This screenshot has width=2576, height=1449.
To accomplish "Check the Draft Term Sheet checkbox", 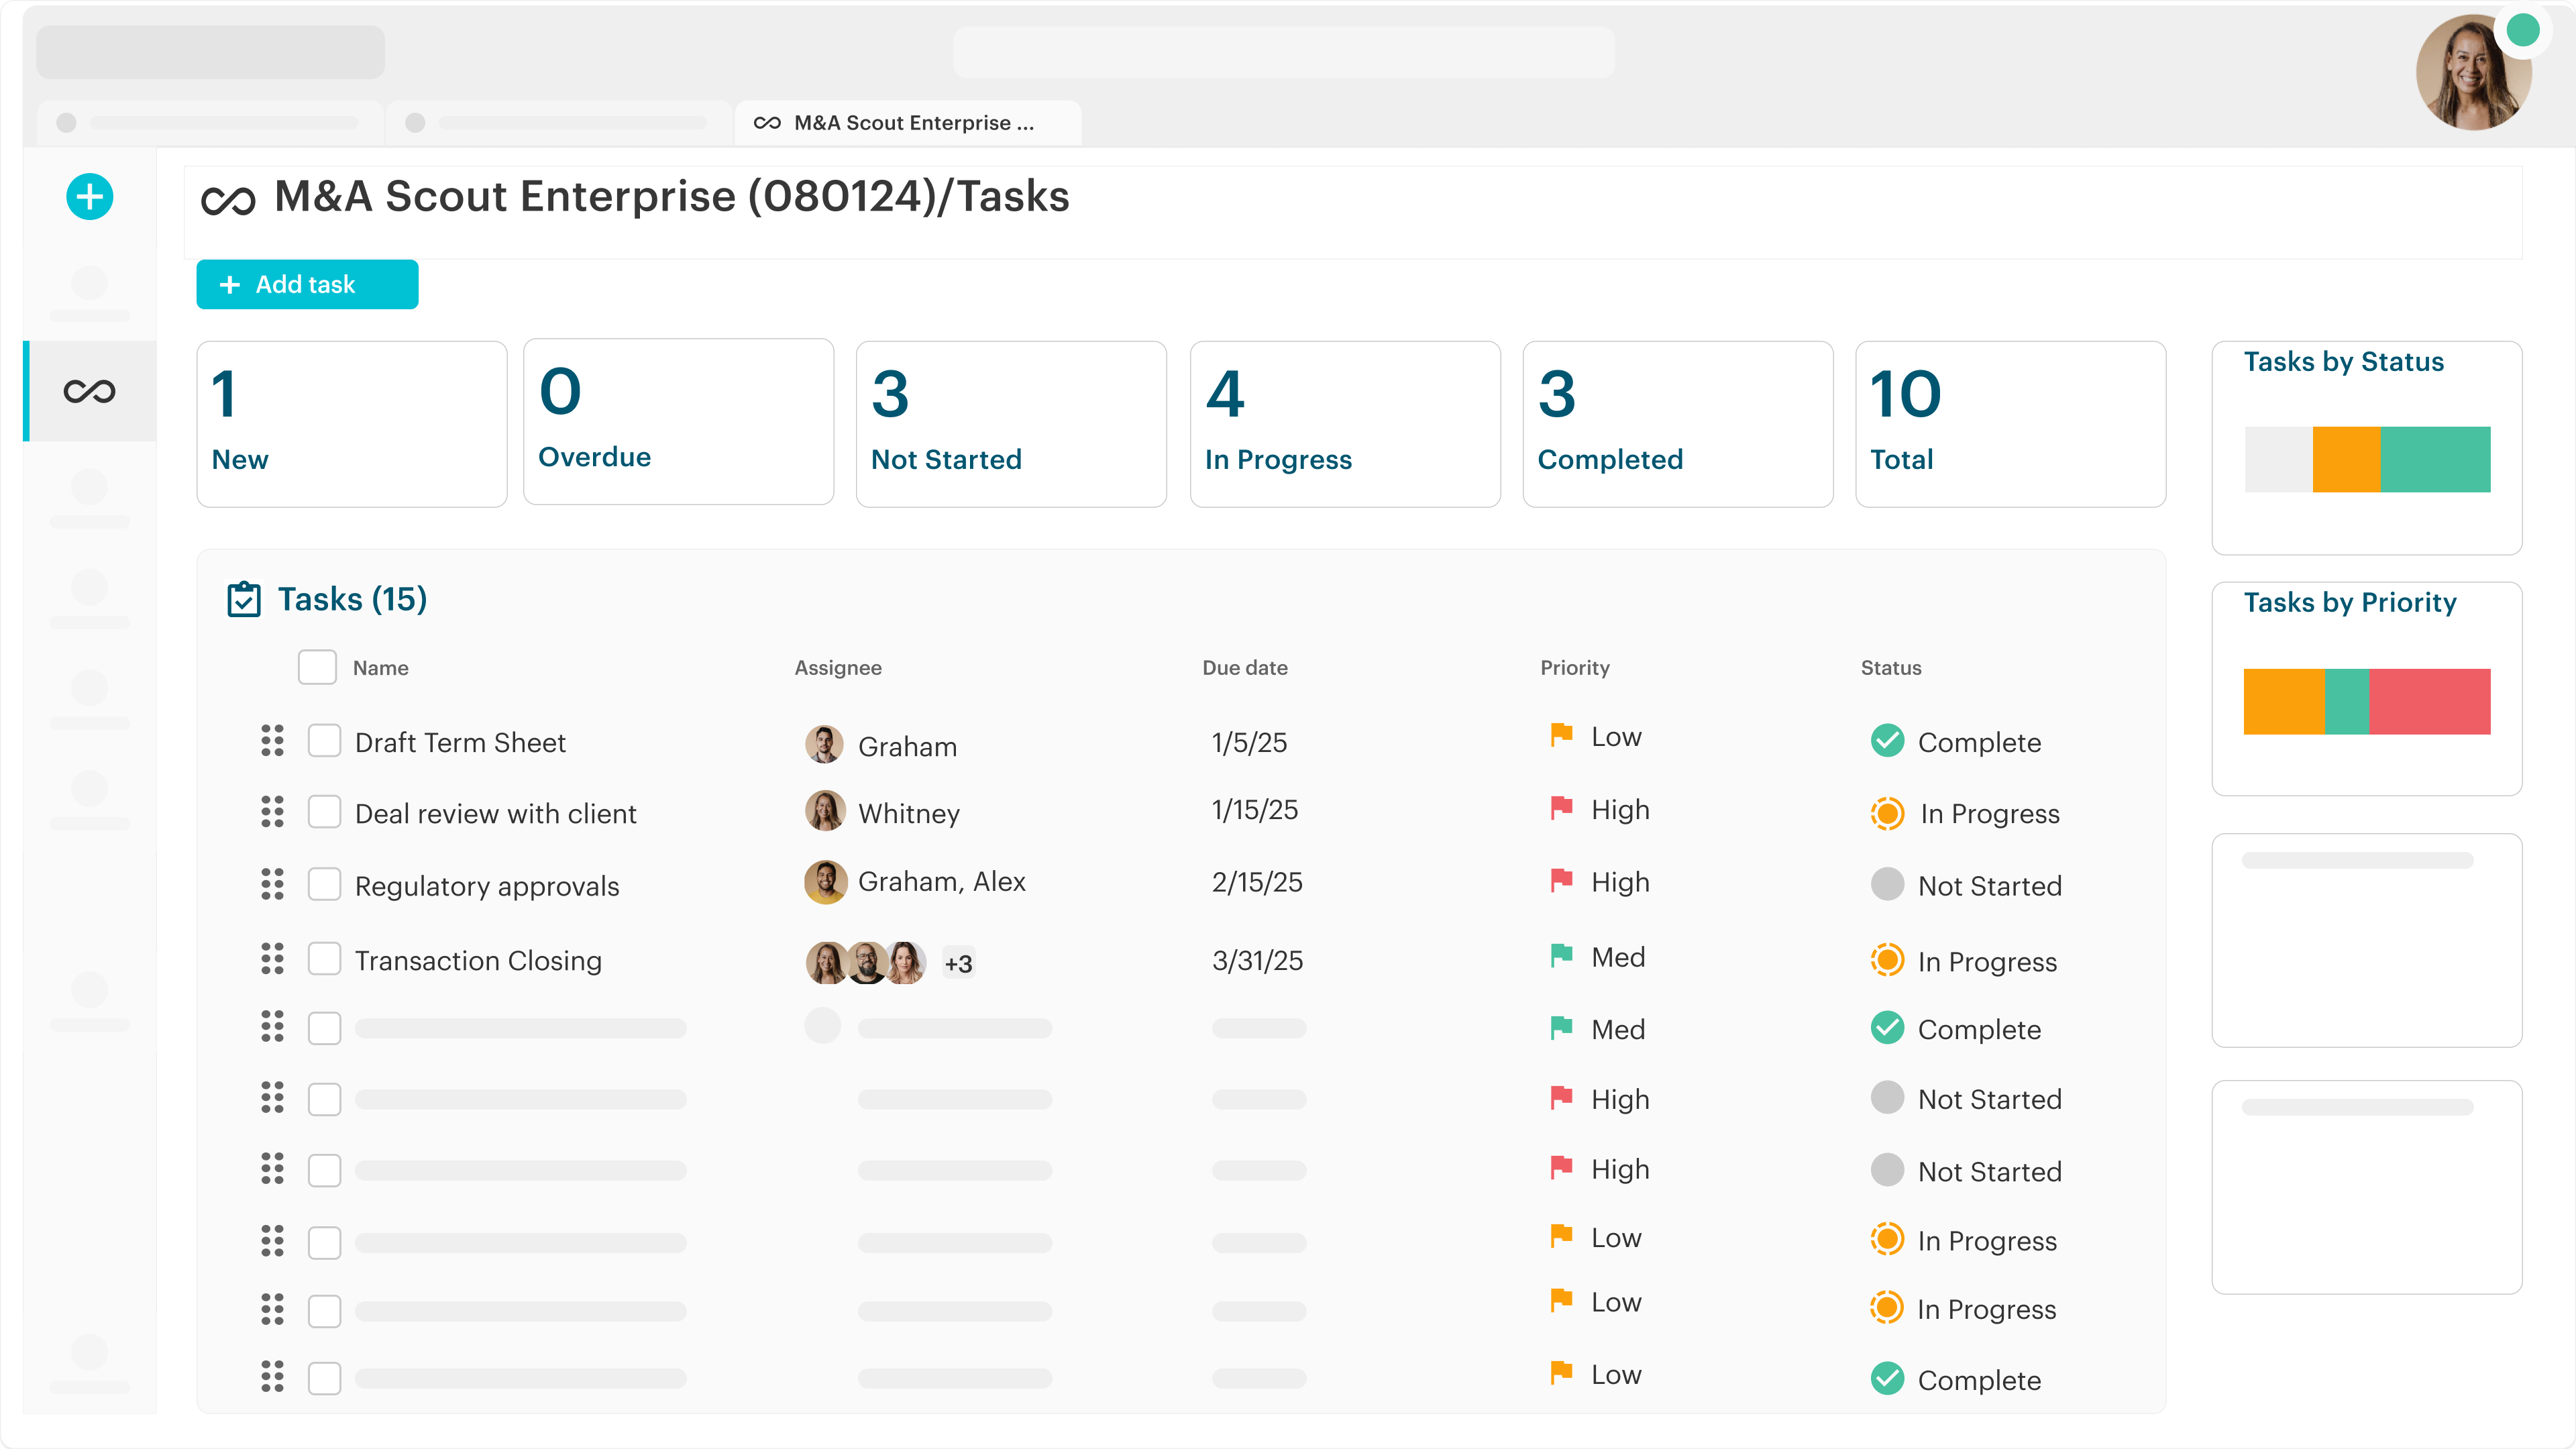I will pos(324,741).
